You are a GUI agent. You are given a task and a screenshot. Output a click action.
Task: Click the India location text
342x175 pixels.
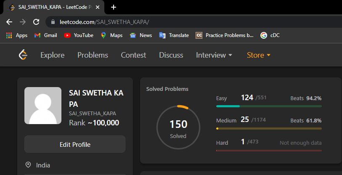(x=43, y=165)
